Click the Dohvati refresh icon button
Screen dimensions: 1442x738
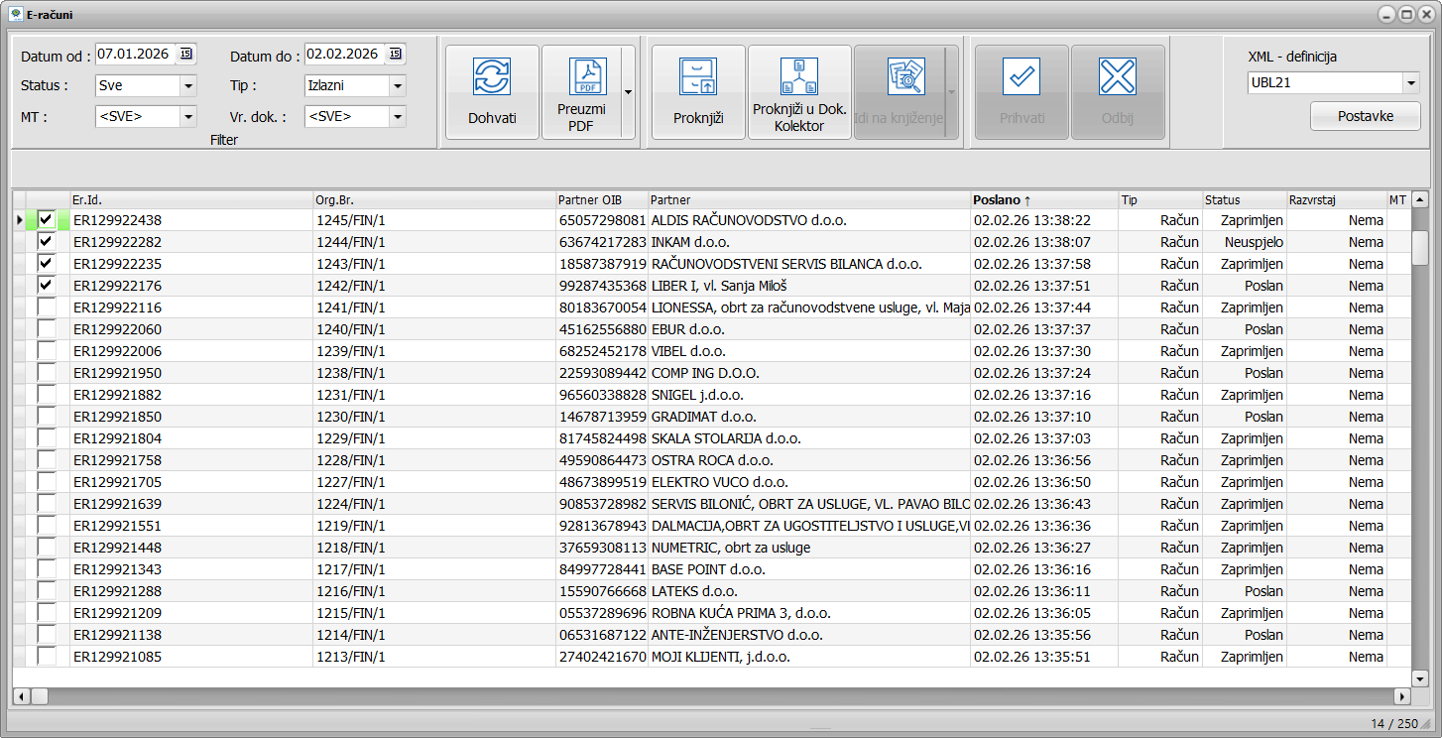click(492, 77)
